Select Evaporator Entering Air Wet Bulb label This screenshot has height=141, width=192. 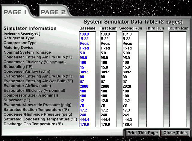38,81
